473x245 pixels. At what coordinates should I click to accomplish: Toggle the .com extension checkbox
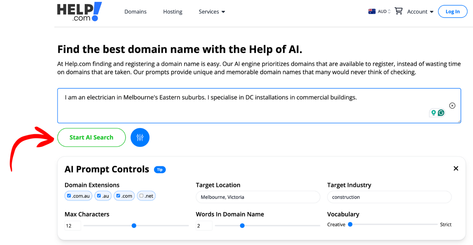(x=118, y=196)
